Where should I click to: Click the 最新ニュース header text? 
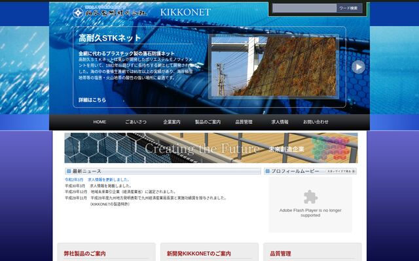(x=87, y=171)
